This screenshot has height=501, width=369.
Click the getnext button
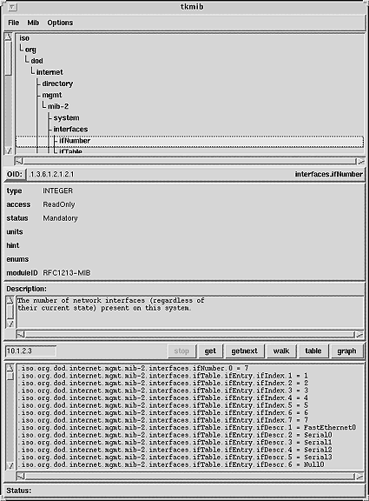click(244, 351)
